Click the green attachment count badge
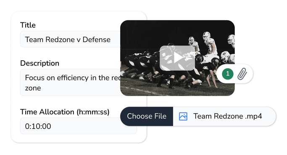Screen dimensions: 287x155 227,74
